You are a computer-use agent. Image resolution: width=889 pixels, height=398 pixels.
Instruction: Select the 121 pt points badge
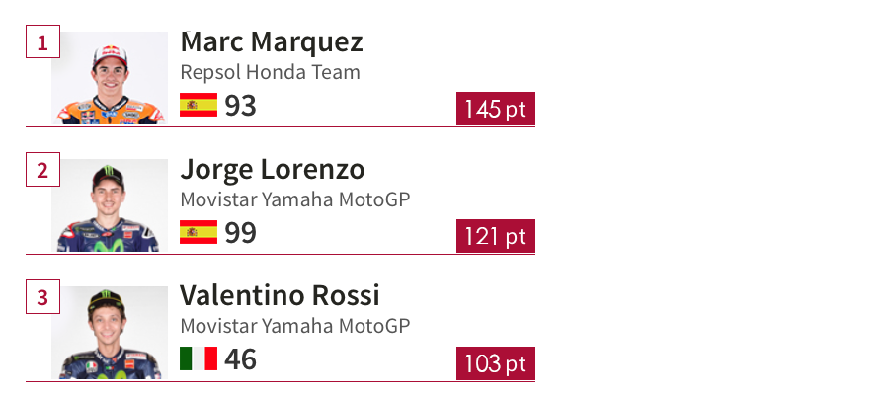495,236
